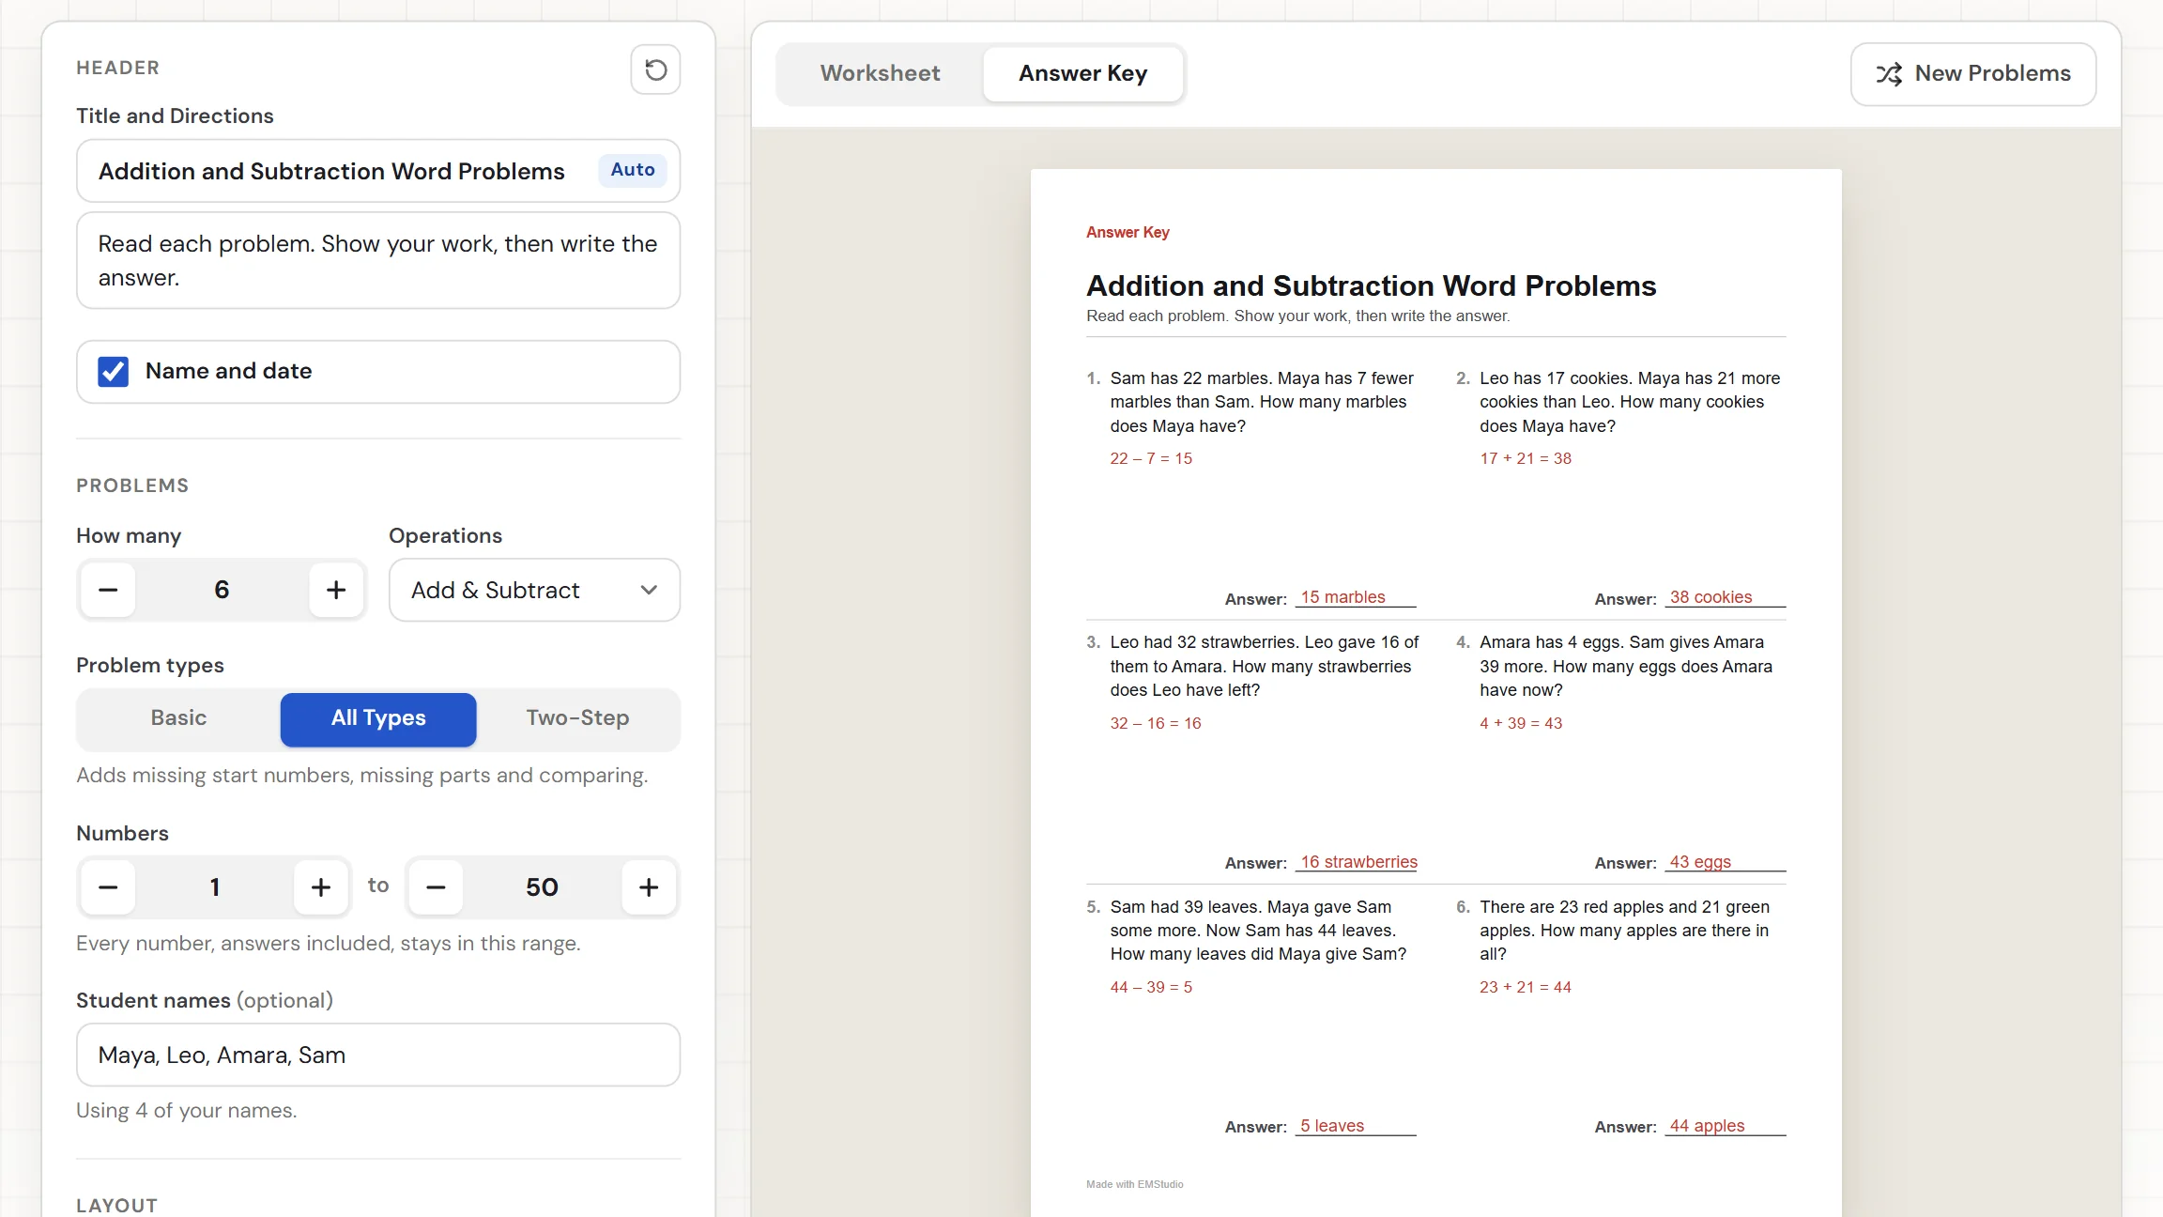This screenshot has height=1217, width=2163.
Task: Click the answer '15 marbles'
Action: (x=1342, y=597)
